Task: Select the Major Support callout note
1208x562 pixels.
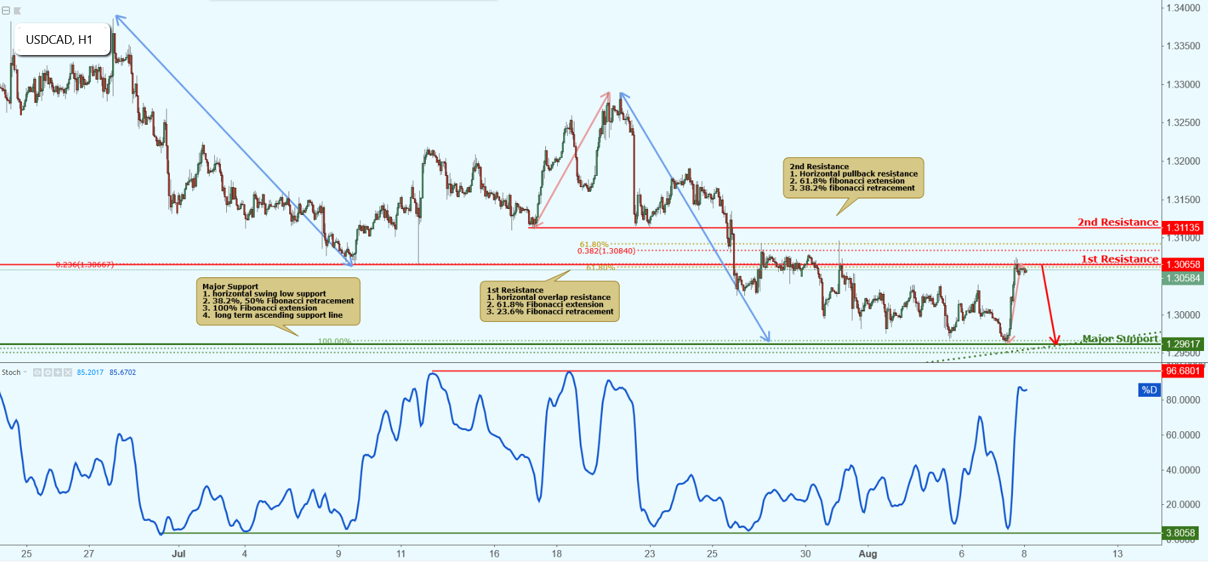Action: tap(278, 301)
